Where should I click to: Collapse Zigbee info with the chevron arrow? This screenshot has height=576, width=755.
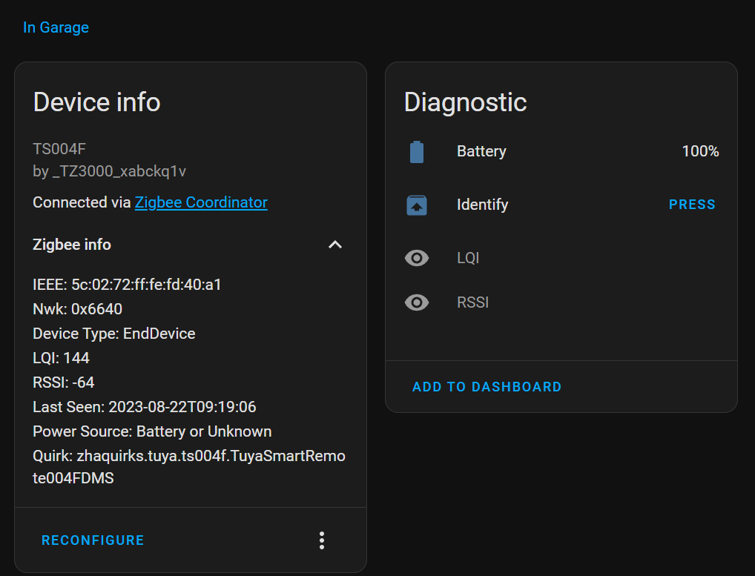click(335, 245)
